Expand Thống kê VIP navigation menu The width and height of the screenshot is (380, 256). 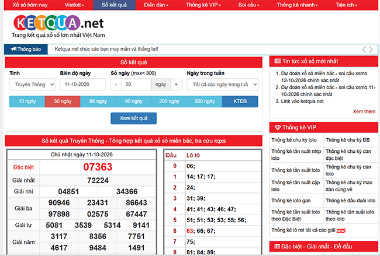coord(203,5)
